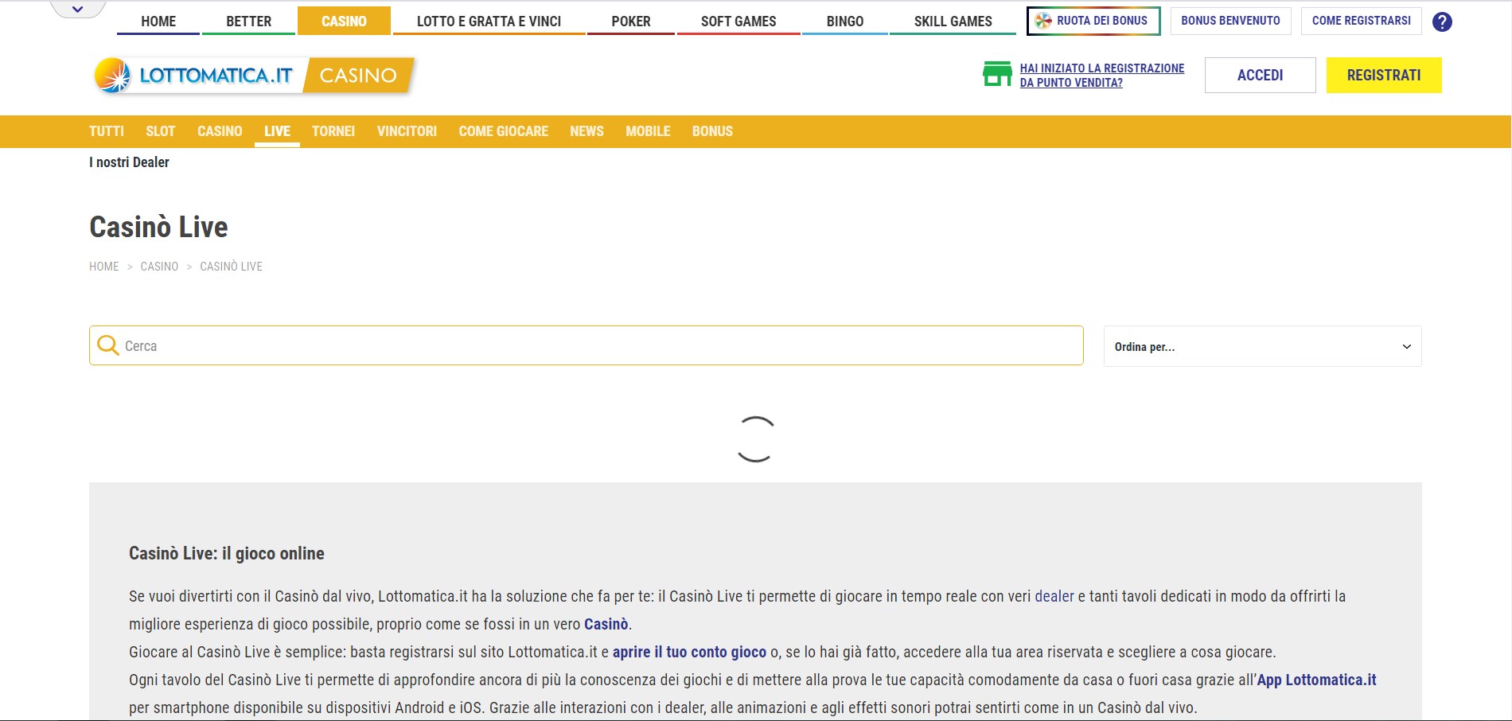Expand the top collapsed chevron tab

pos(77,9)
